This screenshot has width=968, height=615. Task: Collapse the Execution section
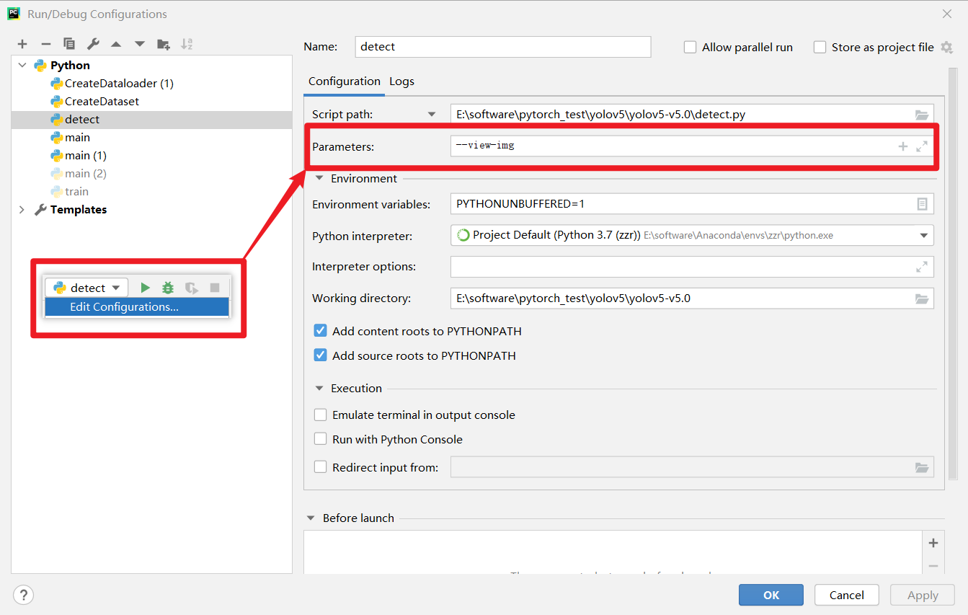tap(319, 388)
